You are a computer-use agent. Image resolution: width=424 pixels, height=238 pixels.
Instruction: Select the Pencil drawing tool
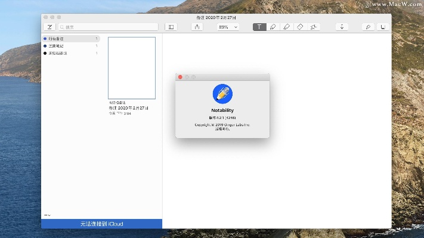(x=273, y=27)
